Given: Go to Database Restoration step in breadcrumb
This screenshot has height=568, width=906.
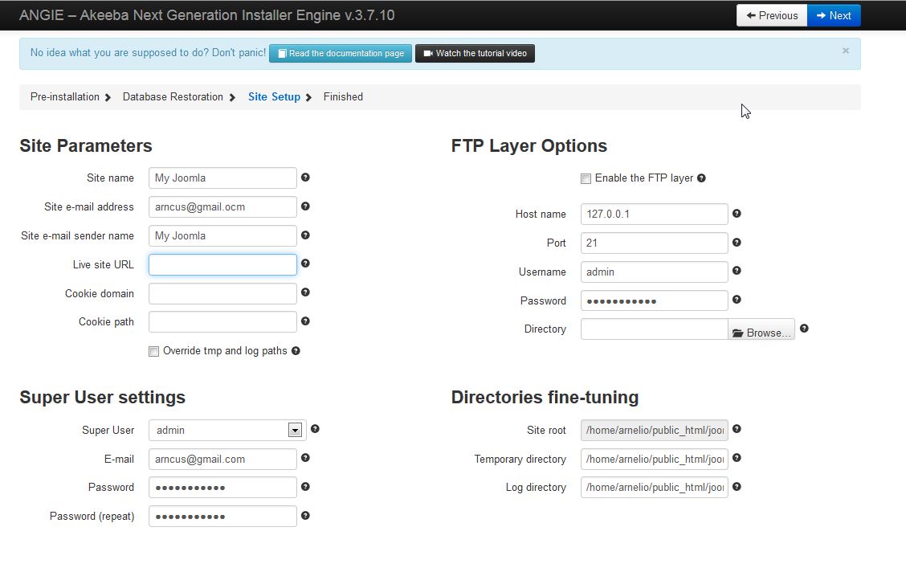Looking at the screenshot, I should click(173, 96).
